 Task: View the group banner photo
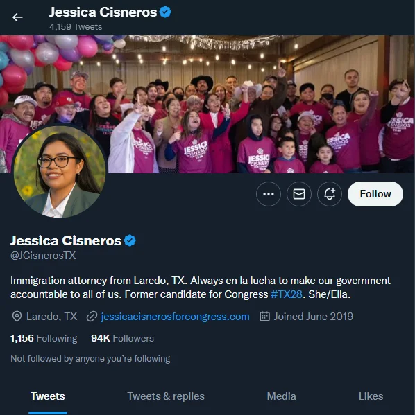(x=207, y=105)
